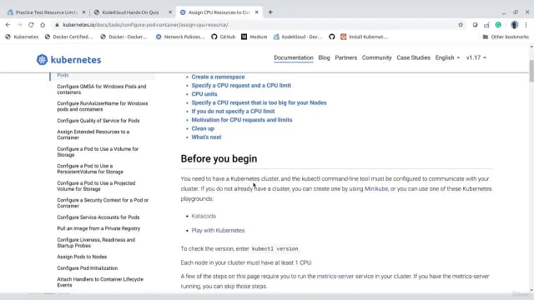Image resolution: width=534 pixels, height=300 pixels.
Task: Click the Kubernetes logo in header
Action: tap(68, 59)
